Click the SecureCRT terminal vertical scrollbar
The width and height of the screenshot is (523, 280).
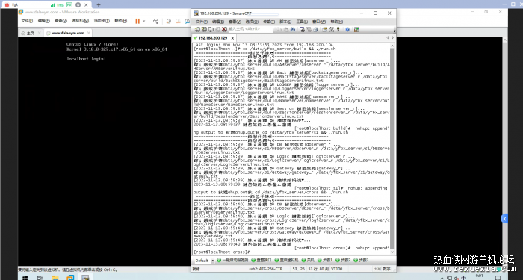[x=392, y=149]
